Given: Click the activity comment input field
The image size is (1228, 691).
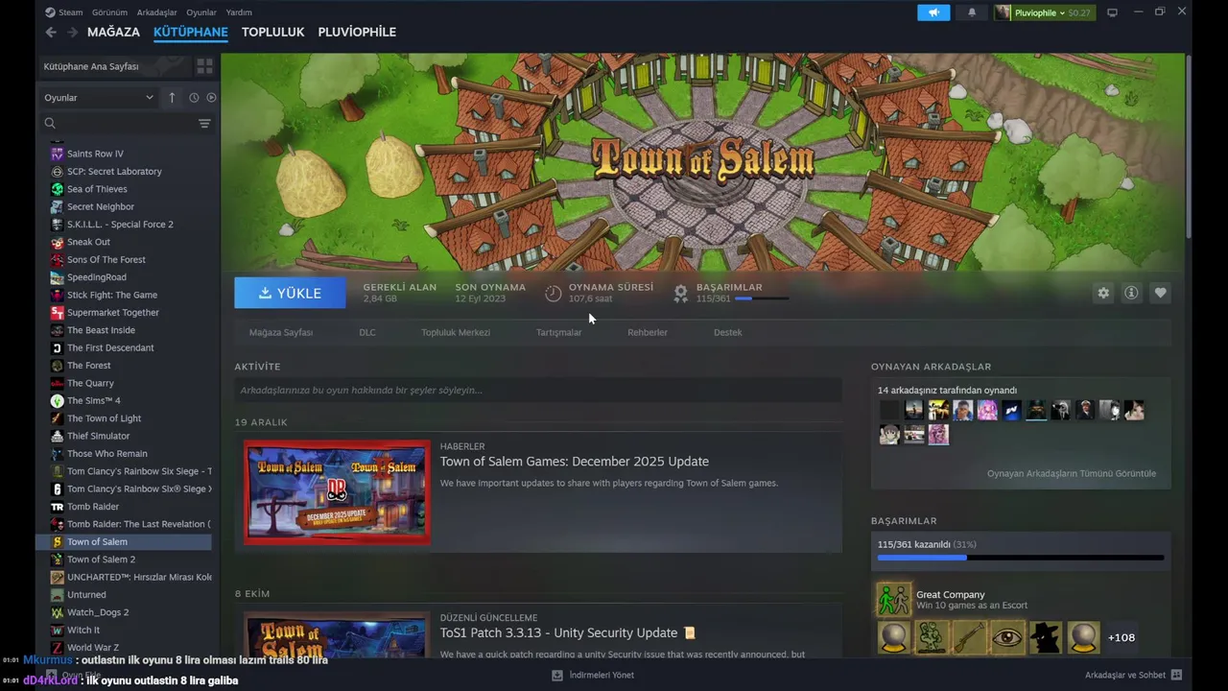Looking at the screenshot, I should click(538, 390).
